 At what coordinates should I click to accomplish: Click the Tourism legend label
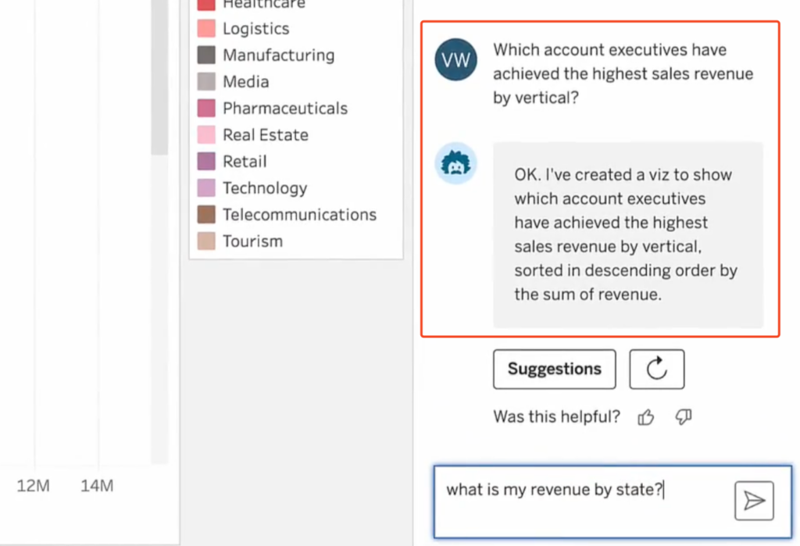[251, 241]
